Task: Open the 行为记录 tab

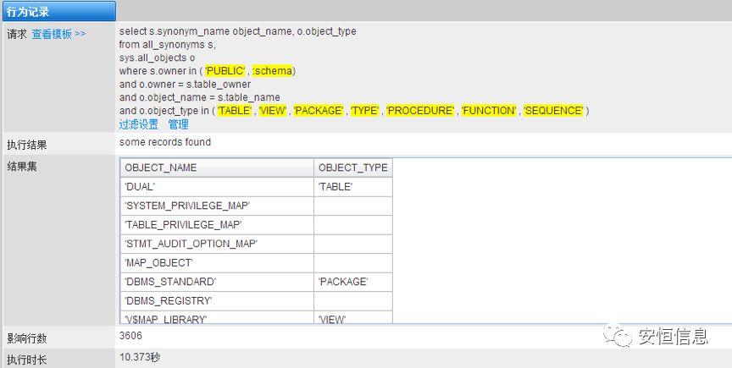Action: pyautogui.click(x=58, y=11)
